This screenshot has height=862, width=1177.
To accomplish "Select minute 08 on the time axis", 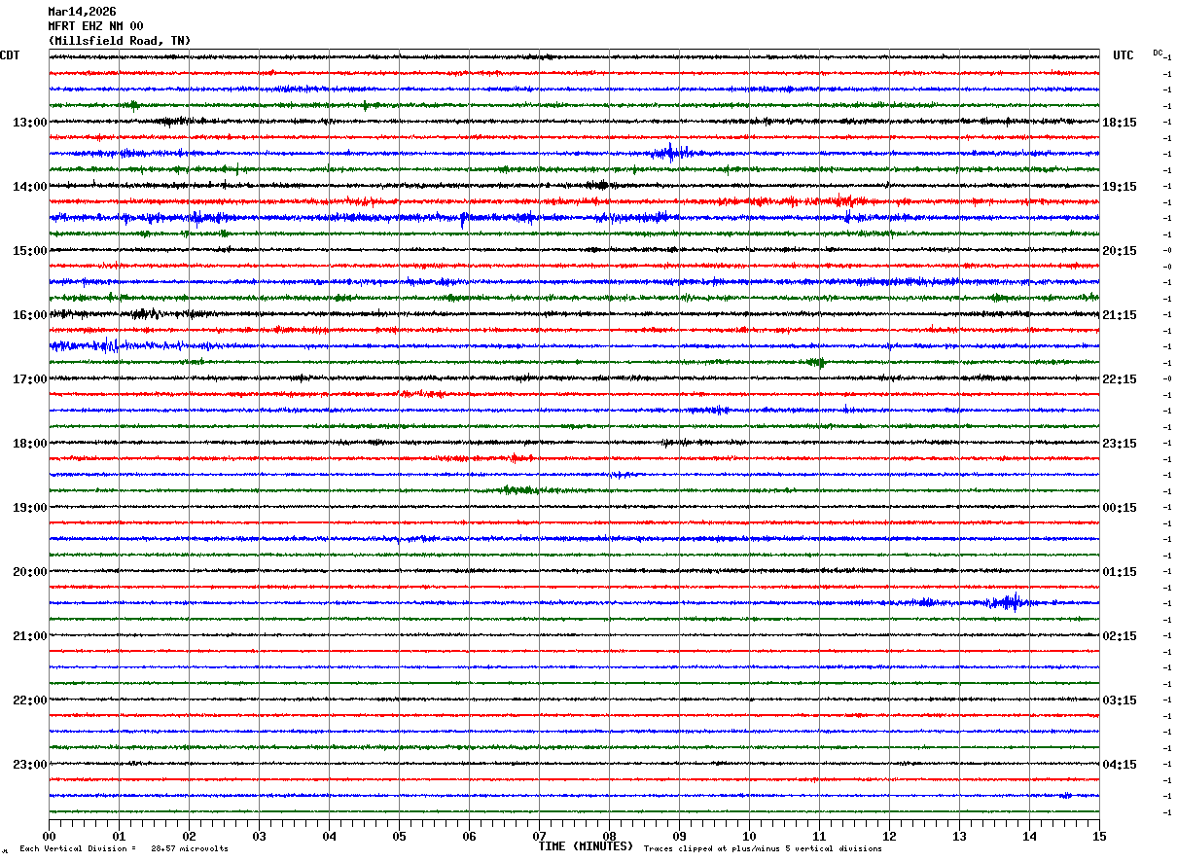I will coord(609,837).
